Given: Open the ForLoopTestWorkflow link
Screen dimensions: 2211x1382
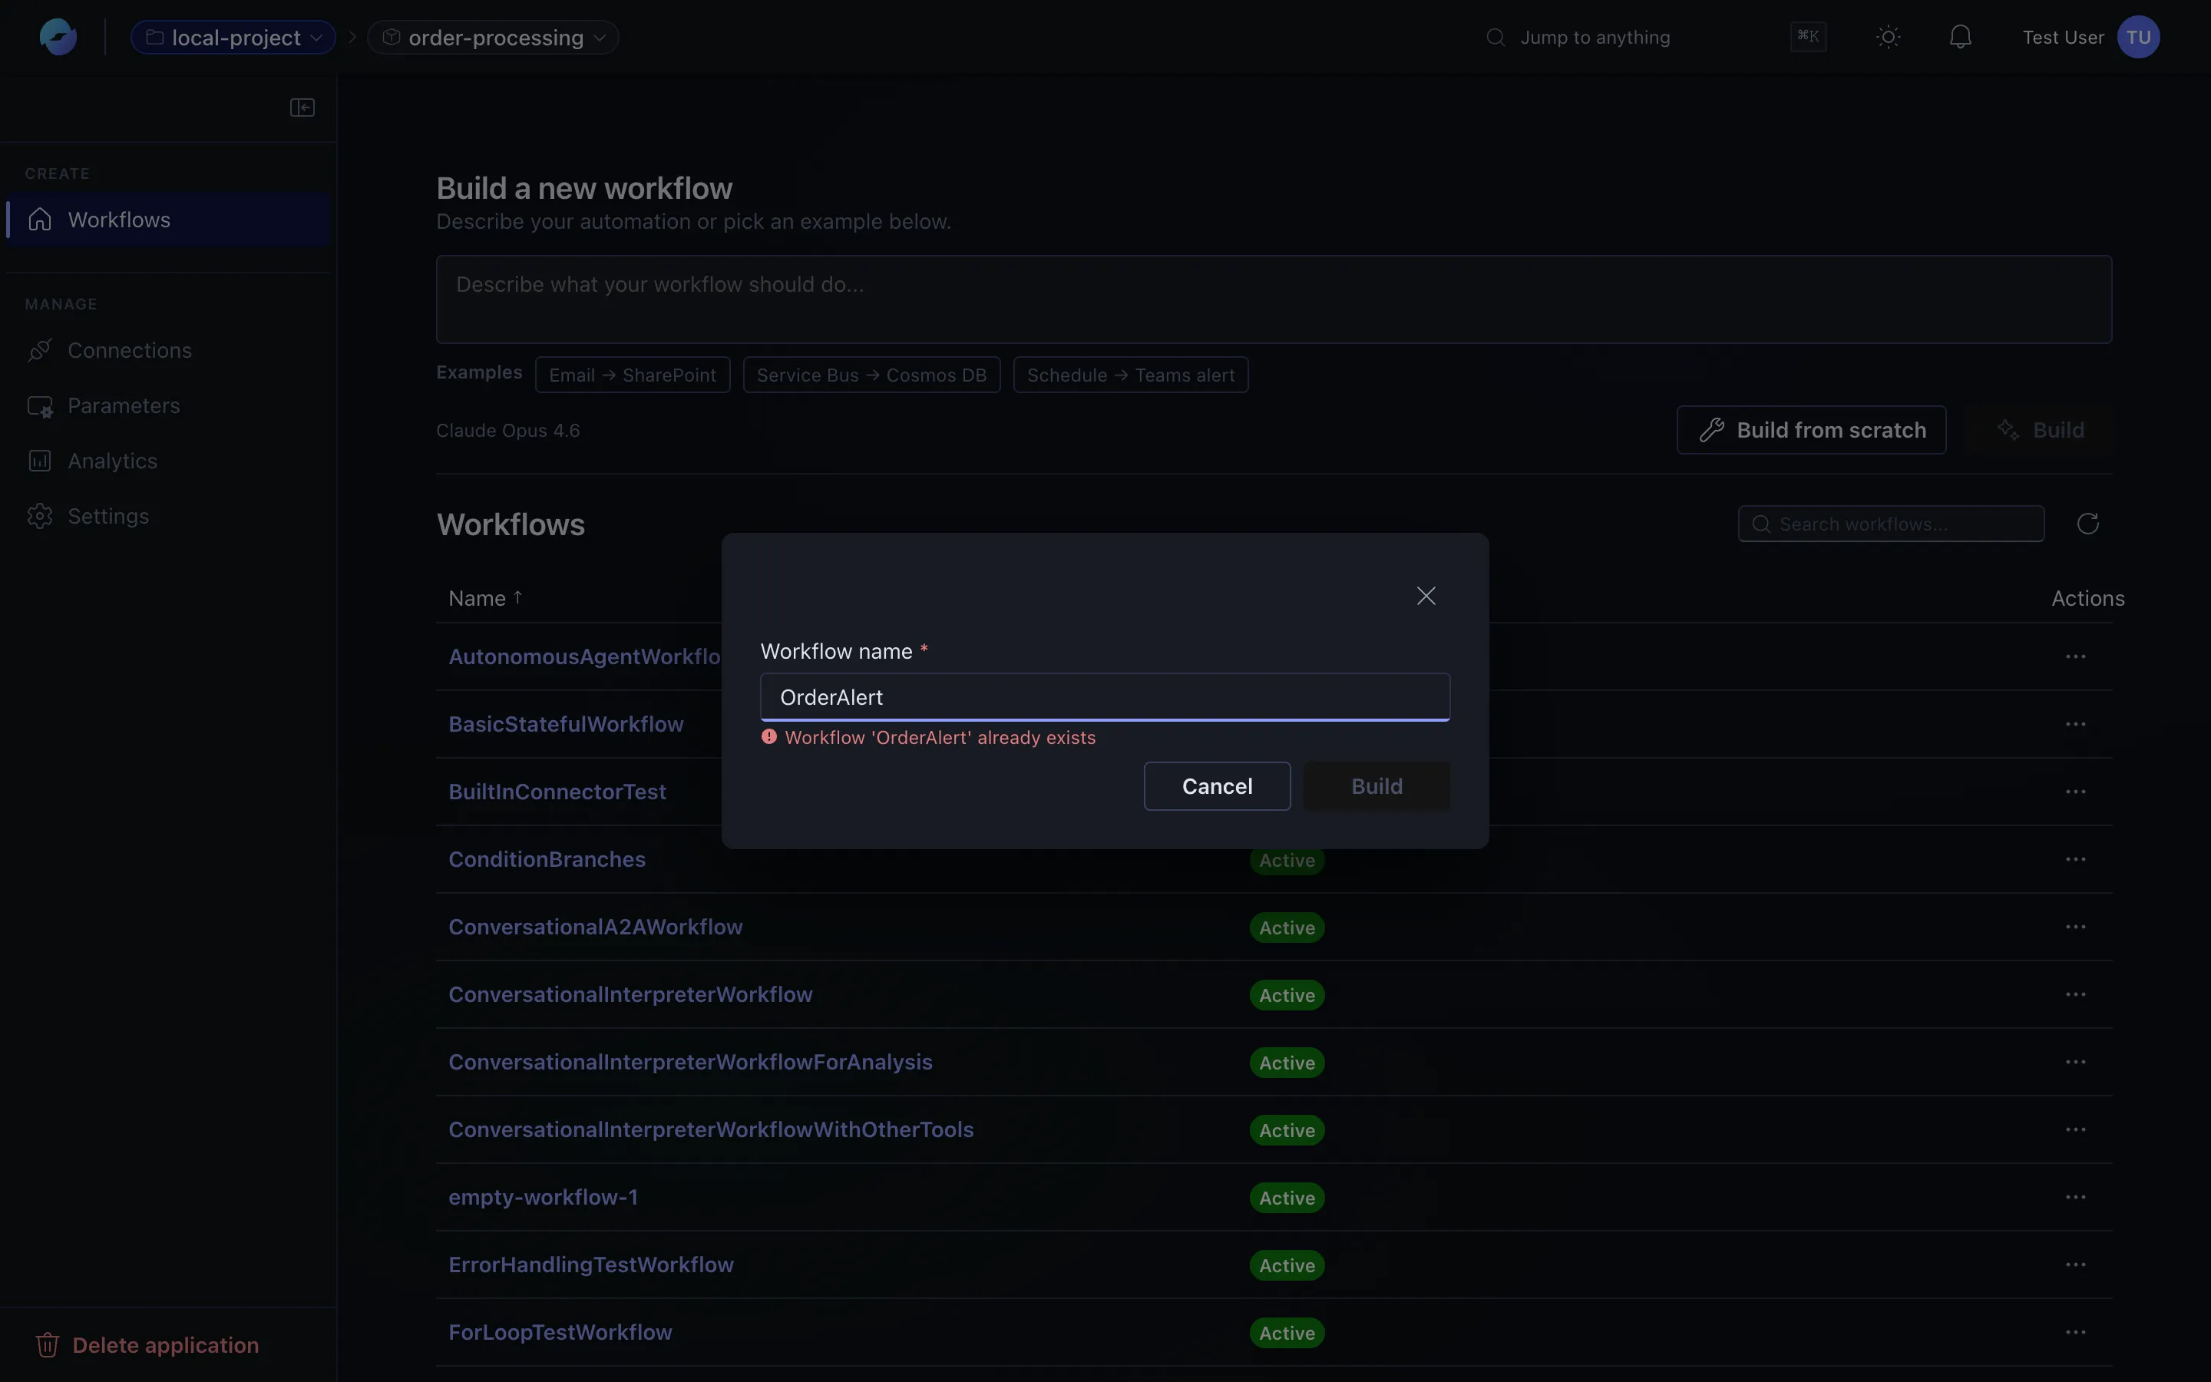Looking at the screenshot, I should pyautogui.click(x=560, y=1333).
